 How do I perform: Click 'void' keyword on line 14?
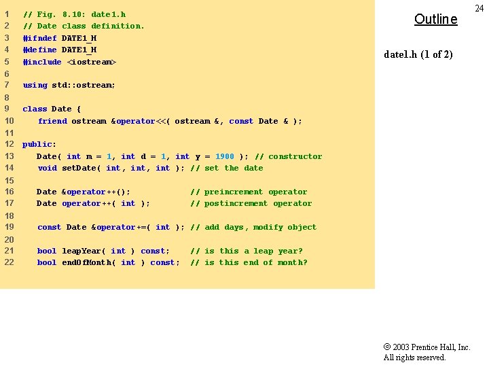pos(48,169)
